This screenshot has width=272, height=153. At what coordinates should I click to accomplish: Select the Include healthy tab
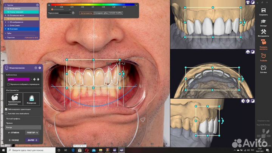pos(116,13)
